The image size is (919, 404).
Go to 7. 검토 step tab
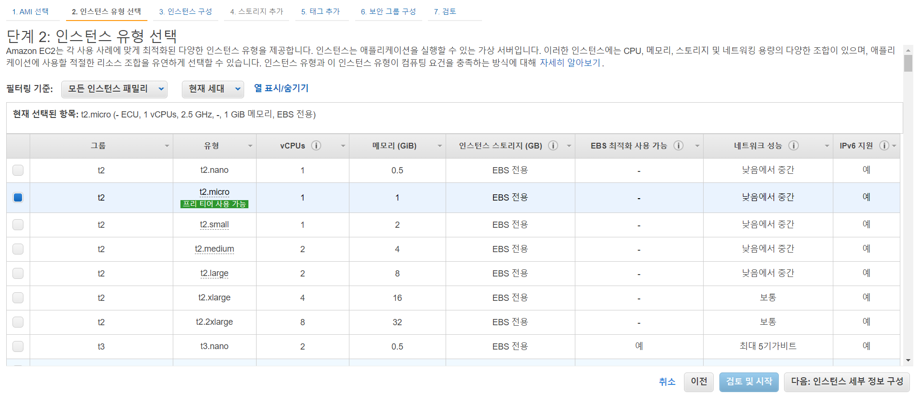click(445, 11)
